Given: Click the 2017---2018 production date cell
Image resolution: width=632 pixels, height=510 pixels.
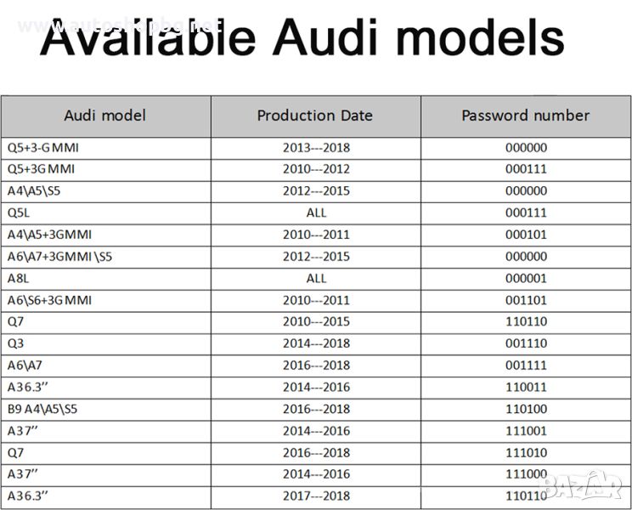Looking at the screenshot, I should (x=316, y=496).
